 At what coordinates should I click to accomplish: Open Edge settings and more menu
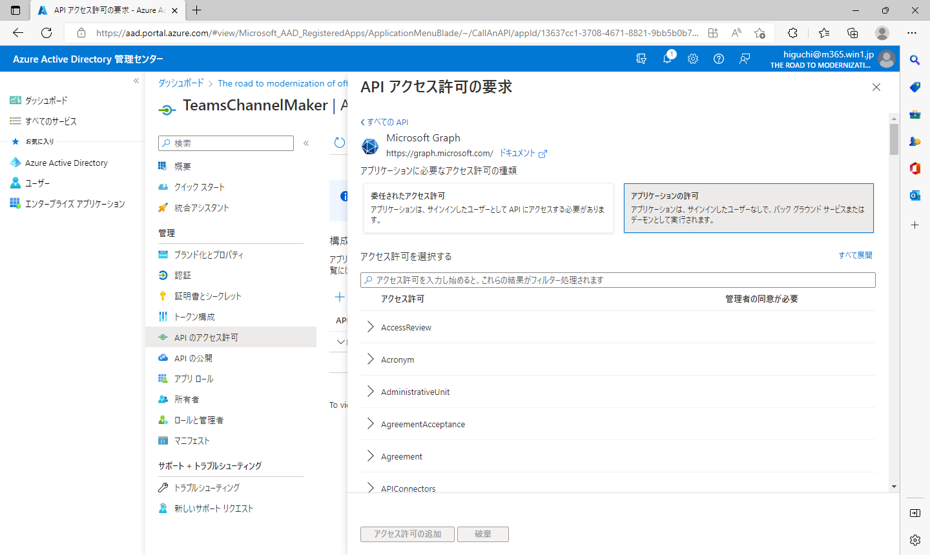(x=912, y=33)
